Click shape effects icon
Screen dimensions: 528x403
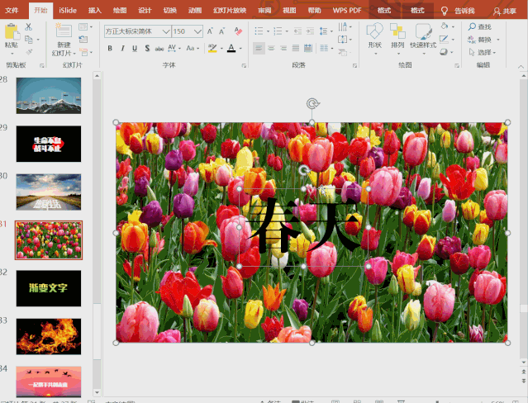click(445, 52)
